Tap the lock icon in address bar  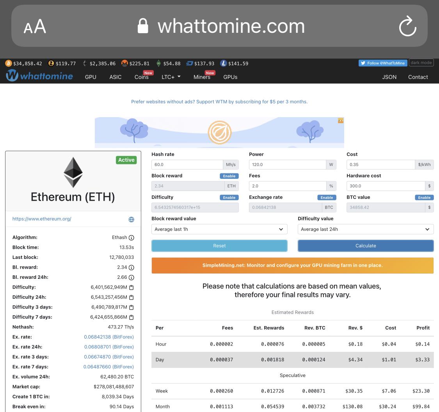click(143, 26)
